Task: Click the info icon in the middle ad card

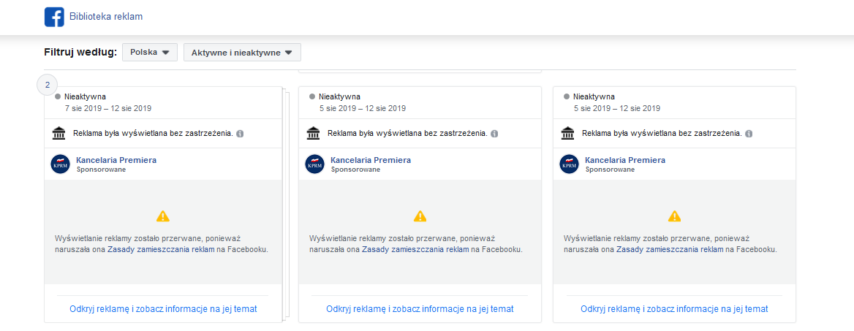Action: (494, 134)
